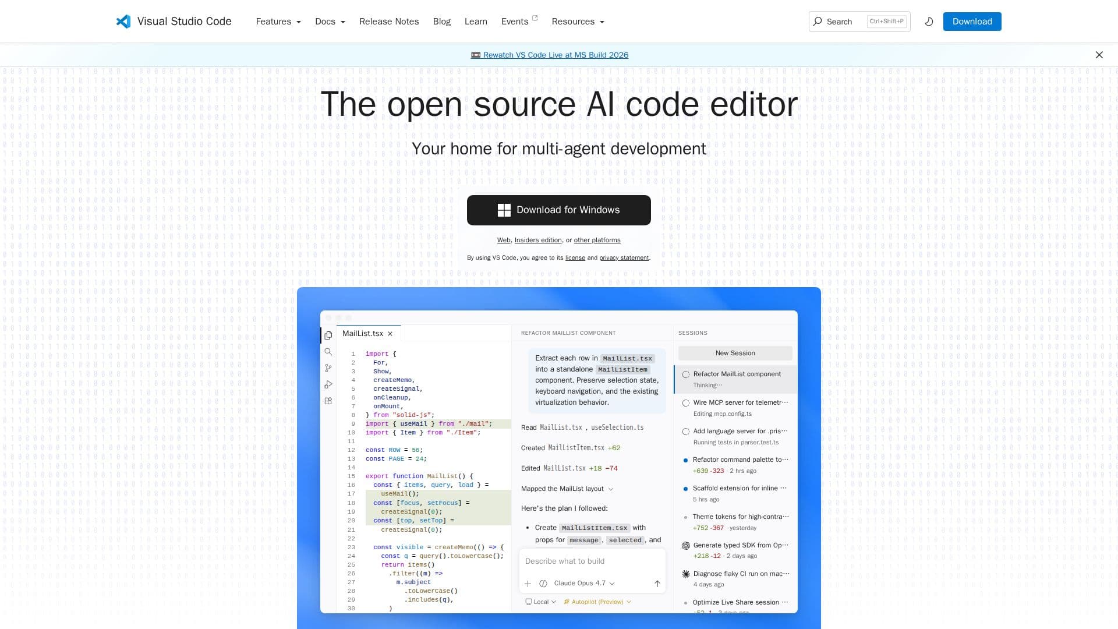
Task: Open Search icon in editor activity bar
Action: (328, 352)
